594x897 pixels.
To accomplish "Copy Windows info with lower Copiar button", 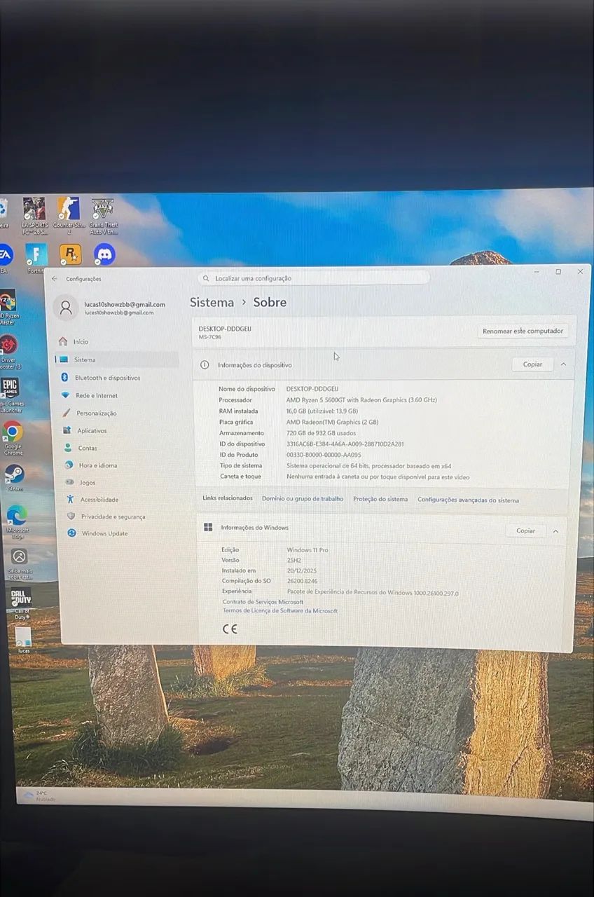I will (525, 530).
